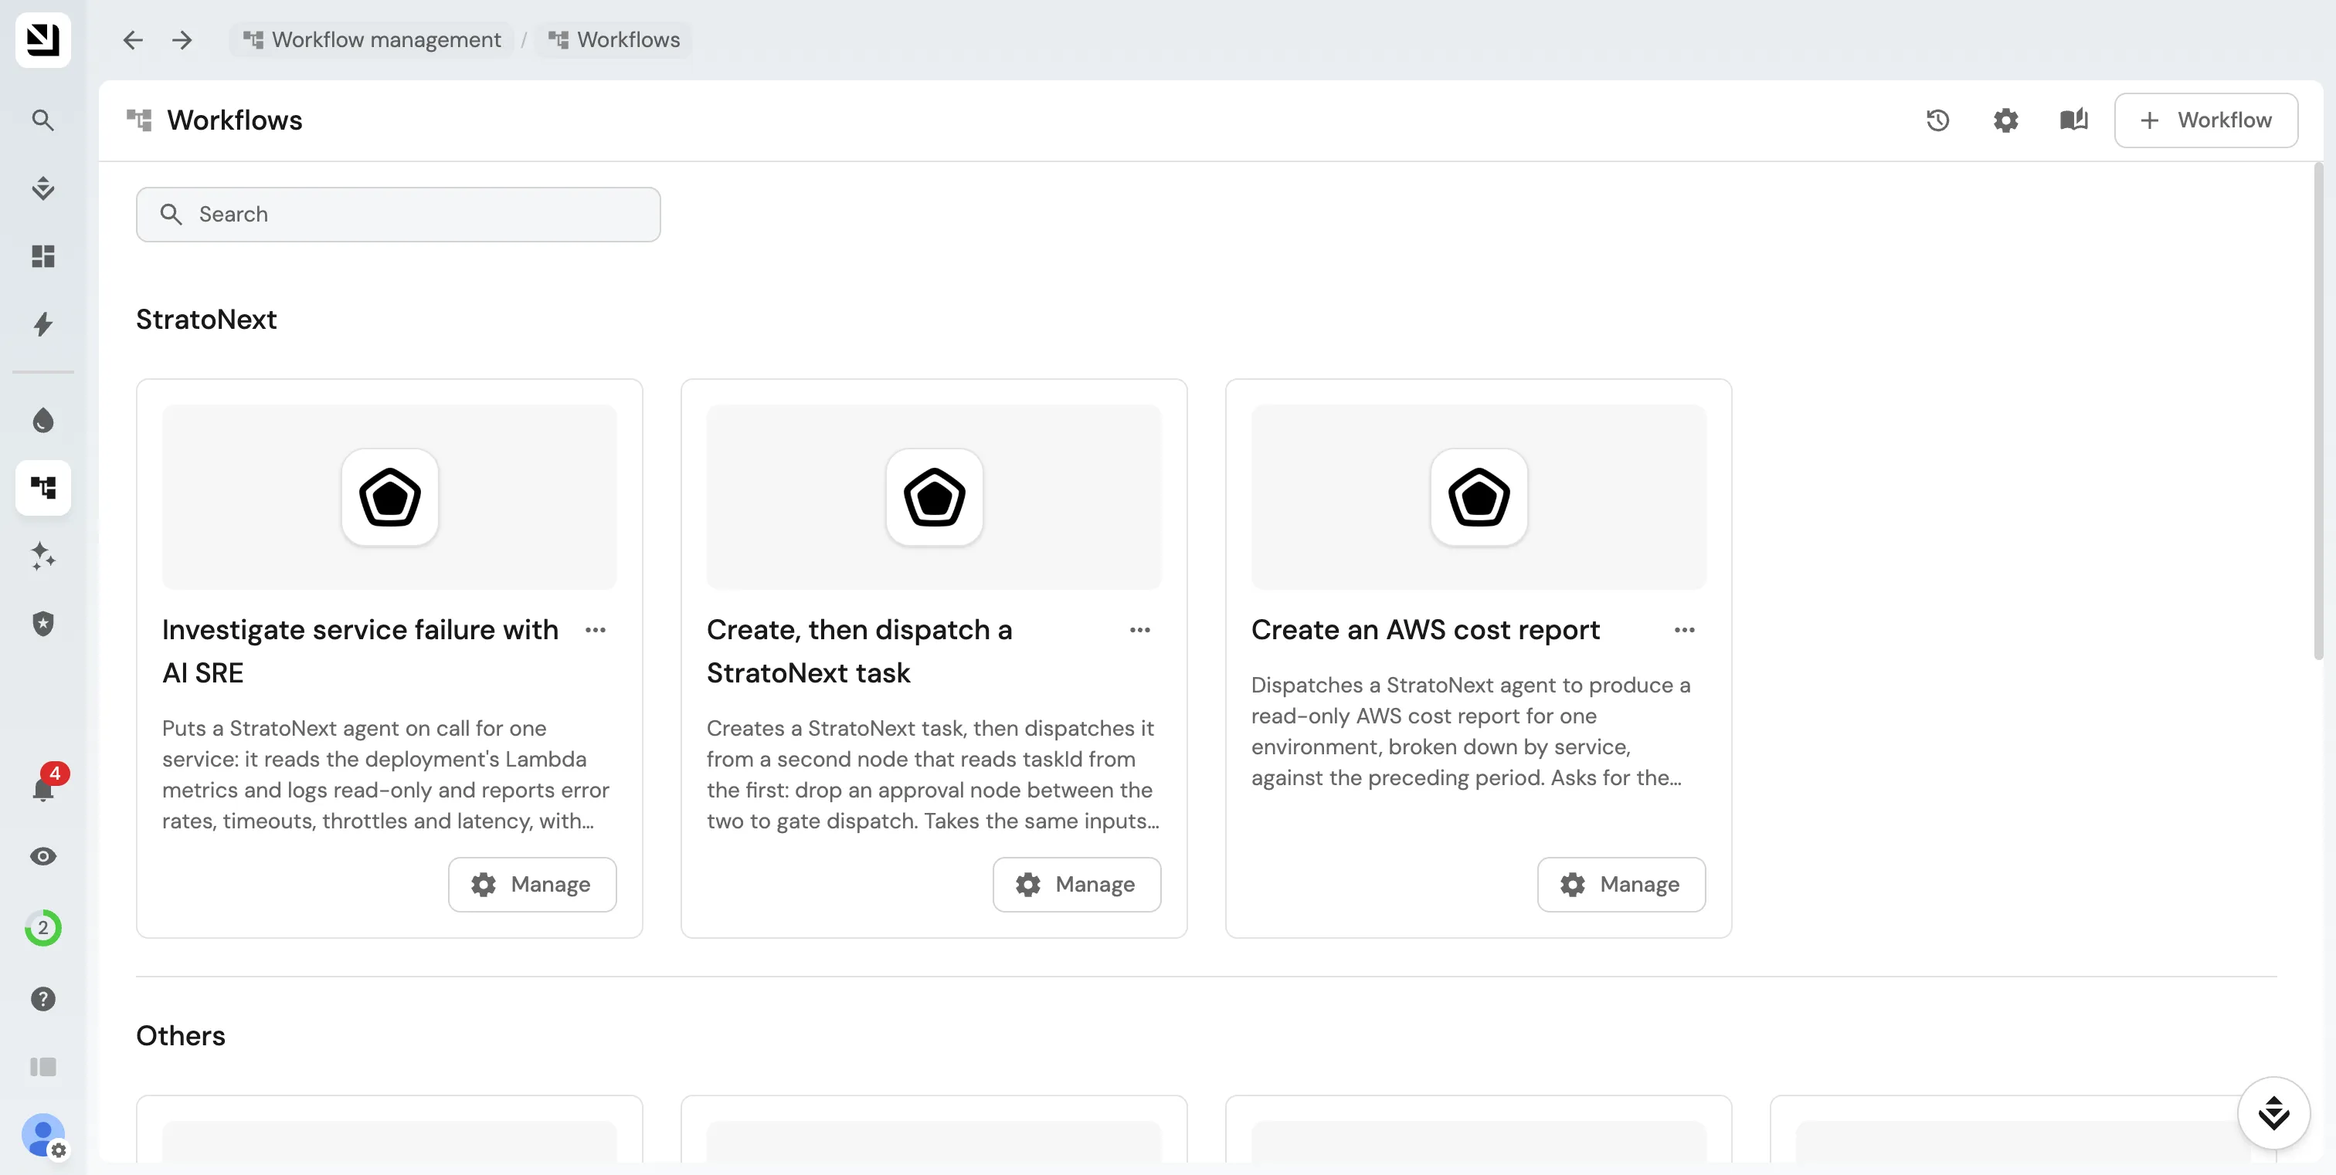Click the StratoNext section heading
Viewport: 2336px width, 1175px height.
pyautogui.click(x=205, y=320)
